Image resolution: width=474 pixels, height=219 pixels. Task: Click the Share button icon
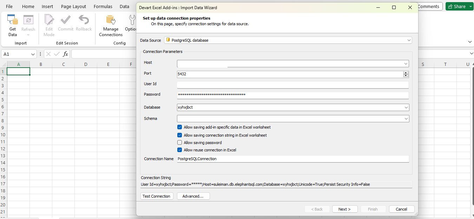[450, 7]
